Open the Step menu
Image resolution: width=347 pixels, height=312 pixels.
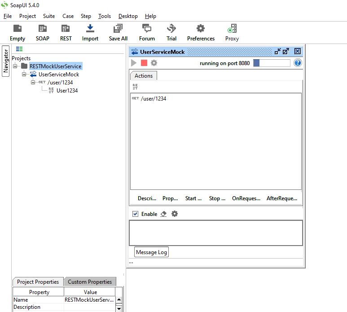click(x=86, y=16)
